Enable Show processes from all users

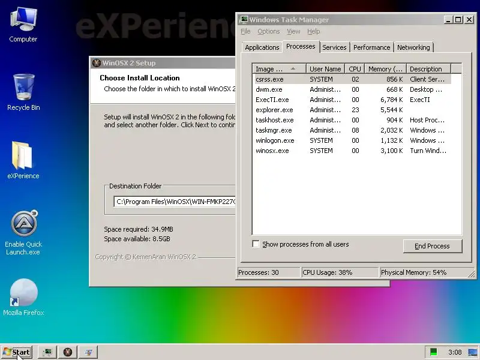click(x=256, y=244)
